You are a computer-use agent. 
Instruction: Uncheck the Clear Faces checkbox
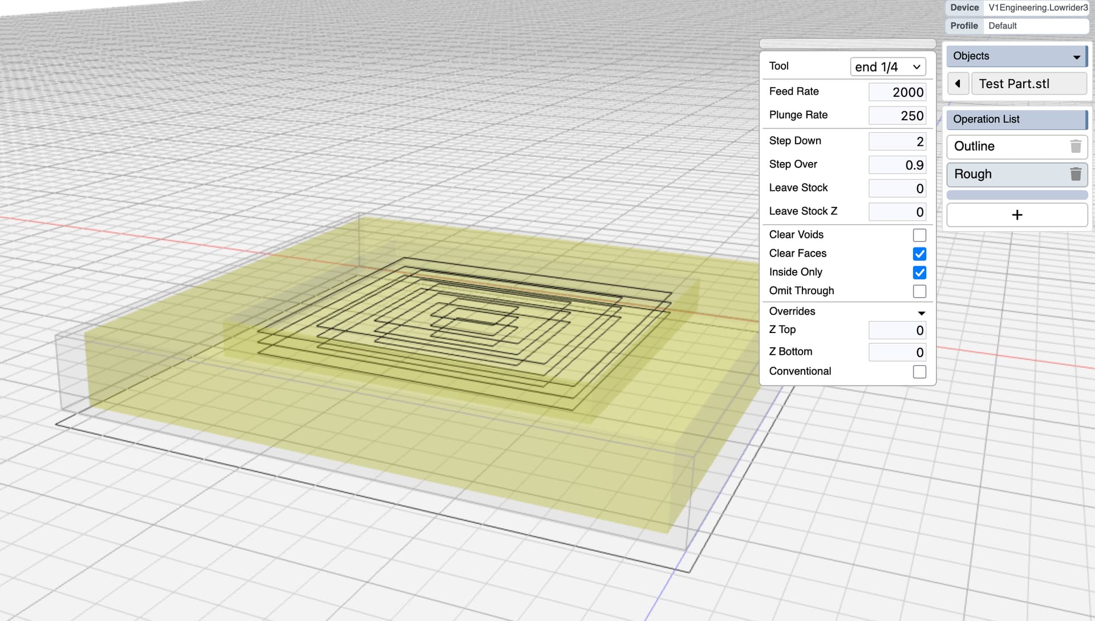(x=919, y=254)
